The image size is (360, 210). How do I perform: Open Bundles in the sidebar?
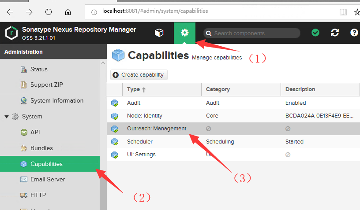tap(41, 148)
